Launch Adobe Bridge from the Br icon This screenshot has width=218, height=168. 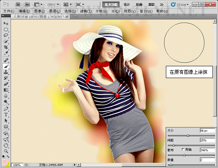pyautogui.click(x=18, y=5)
